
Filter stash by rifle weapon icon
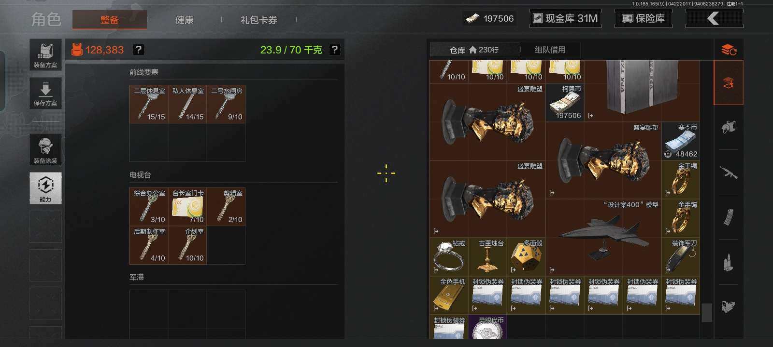coord(729,172)
